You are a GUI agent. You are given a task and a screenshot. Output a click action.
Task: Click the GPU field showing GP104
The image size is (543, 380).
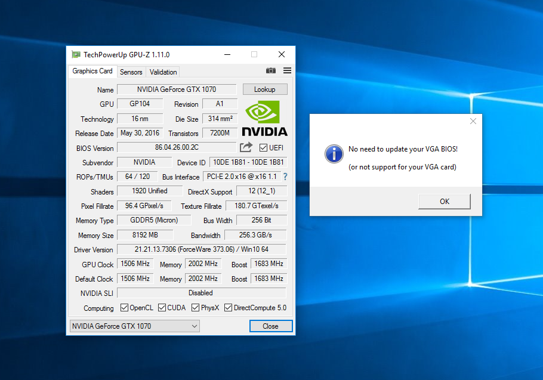click(140, 104)
